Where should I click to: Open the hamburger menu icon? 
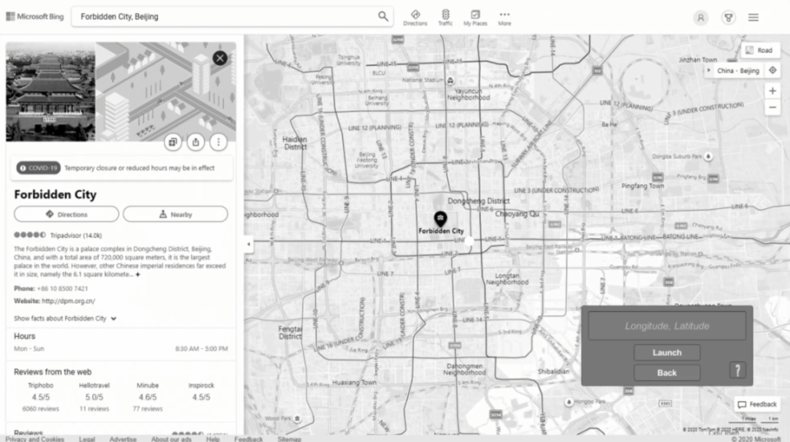pos(753,17)
